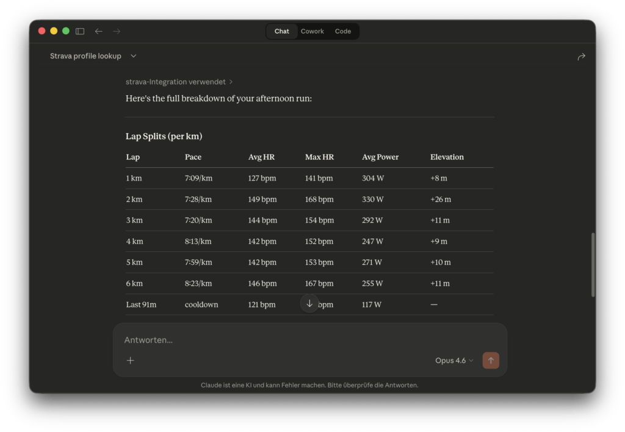
Task: Send message with the orange arrow button
Action: 491,360
